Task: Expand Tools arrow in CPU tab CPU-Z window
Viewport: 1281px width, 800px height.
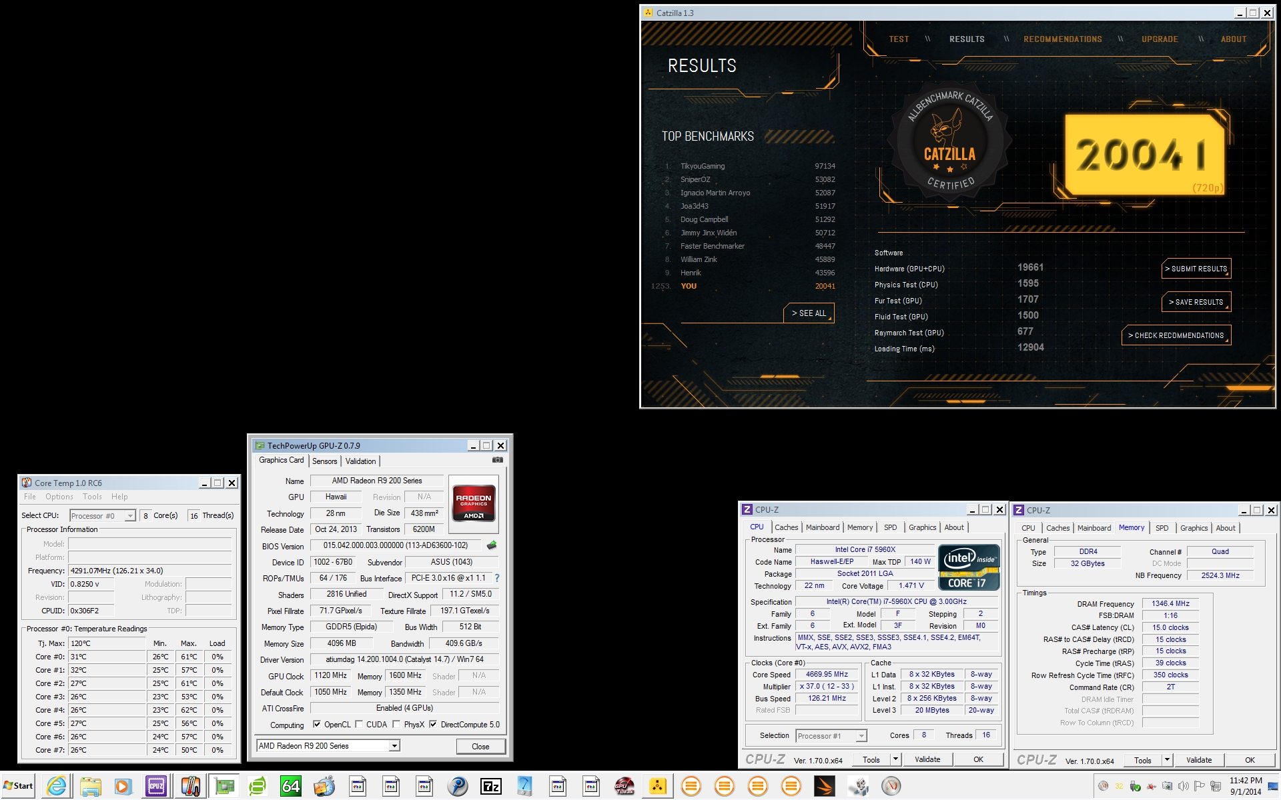Action: (x=895, y=759)
